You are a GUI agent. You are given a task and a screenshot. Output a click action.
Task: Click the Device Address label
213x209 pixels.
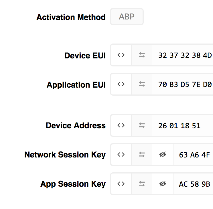[x=76, y=125]
